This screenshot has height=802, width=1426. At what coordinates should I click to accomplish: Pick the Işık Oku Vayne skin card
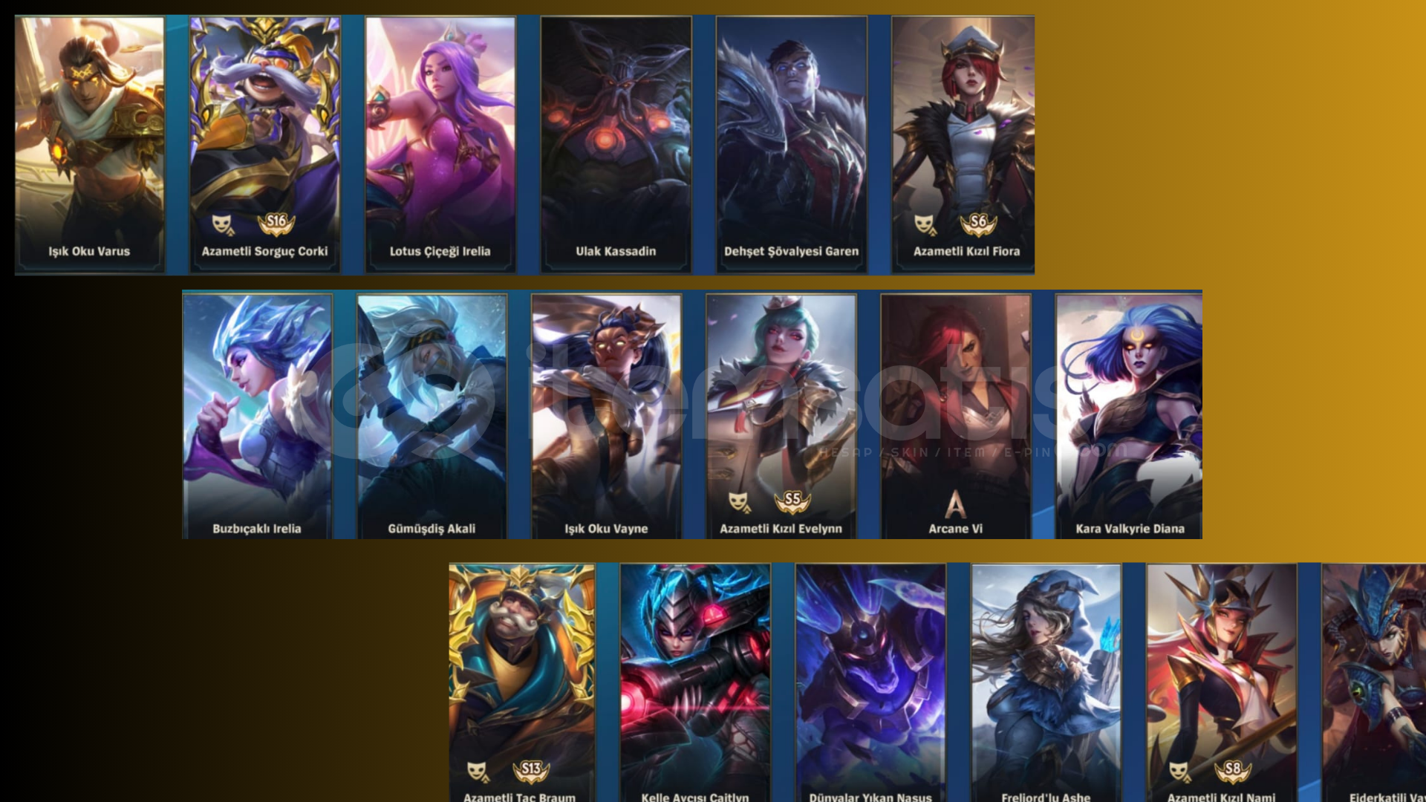click(x=607, y=416)
